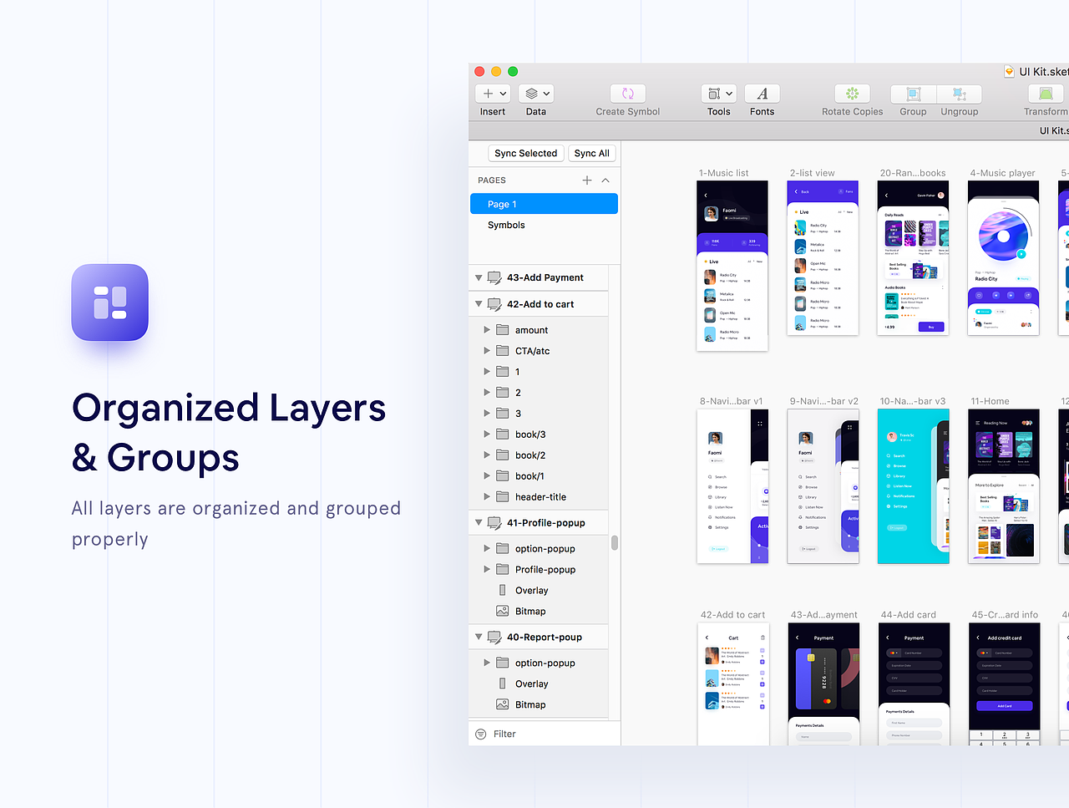Expand the CTA/atc group
The width and height of the screenshot is (1069, 808).
tap(487, 351)
